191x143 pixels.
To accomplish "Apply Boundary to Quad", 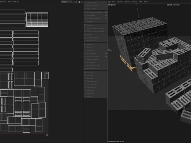I will pos(95,69).
